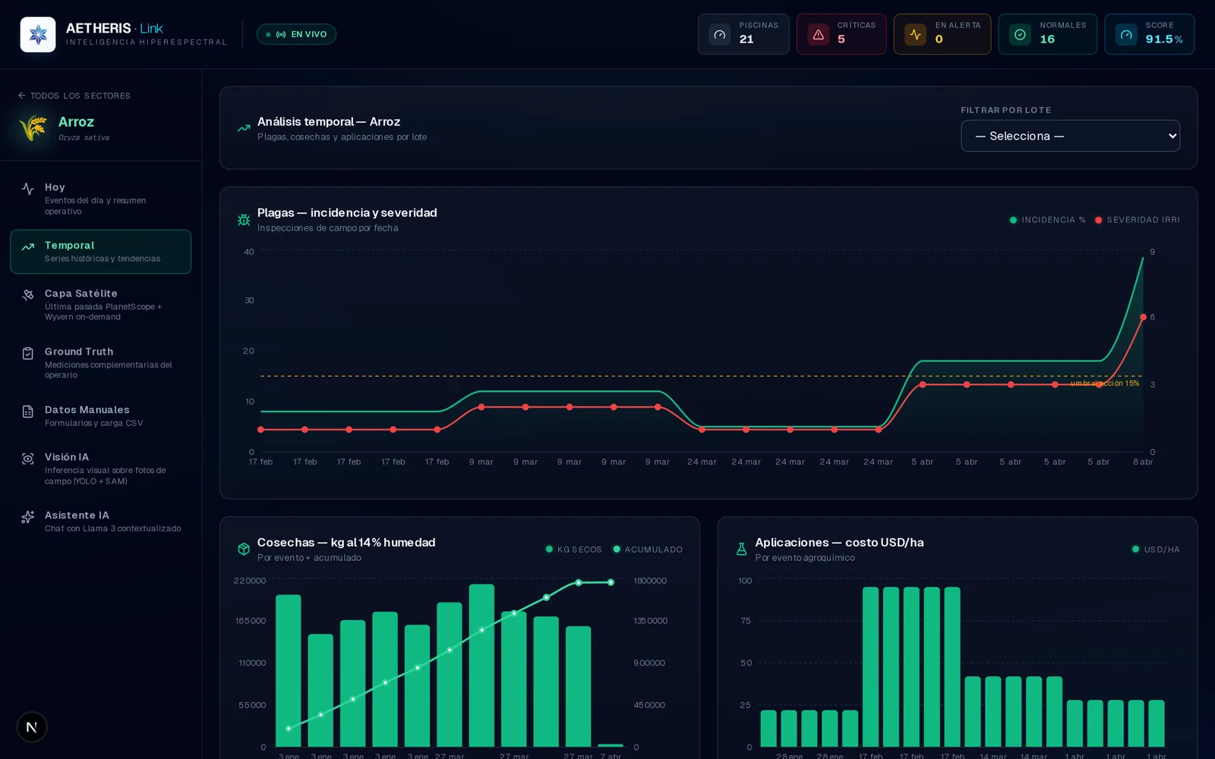Click the USD/HA legend color dot
This screenshot has width=1215, height=759.
pyautogui.click(x=1135, y=550)
